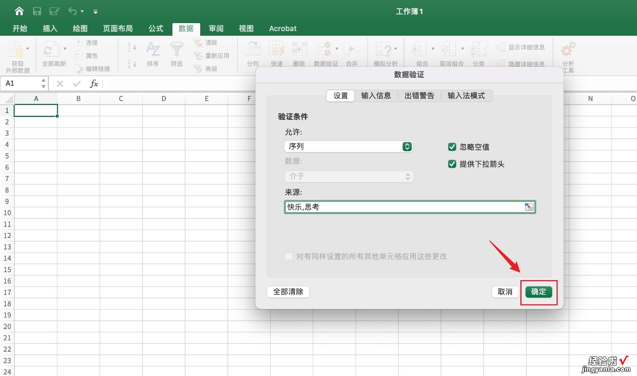The width and height of the screenshot is (637, 376).
Task: Sort descending with the Z-A icon
Action: pyautogui.click(x=132, y=64)
